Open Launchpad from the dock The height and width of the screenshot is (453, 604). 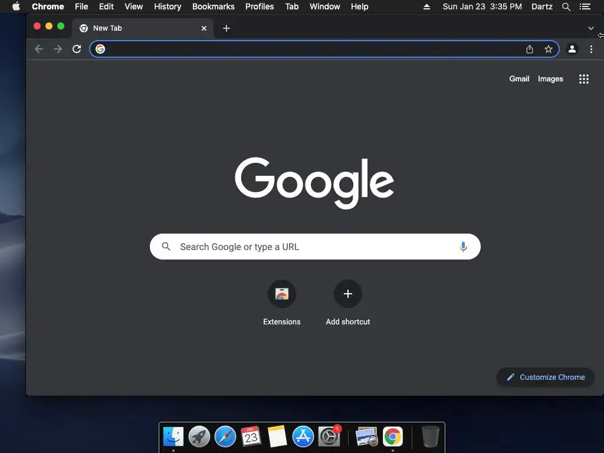point(199,436)
